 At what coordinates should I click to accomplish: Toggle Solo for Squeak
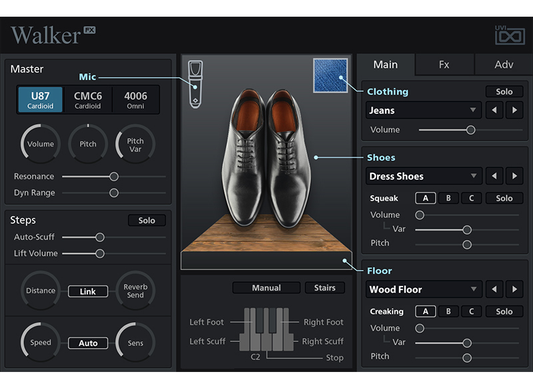point(504,198)
